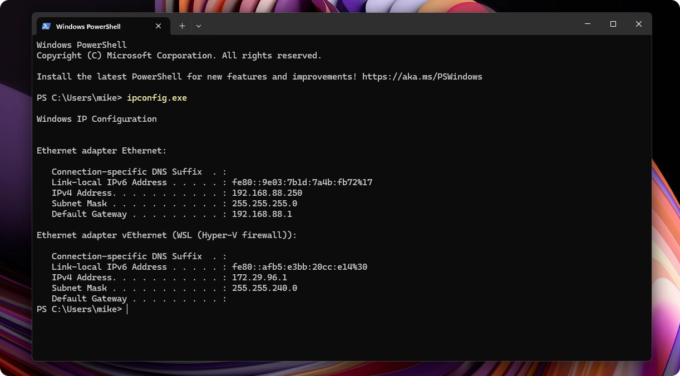Minimize the terminal window
680x376 pixels.
coord(588,24)
